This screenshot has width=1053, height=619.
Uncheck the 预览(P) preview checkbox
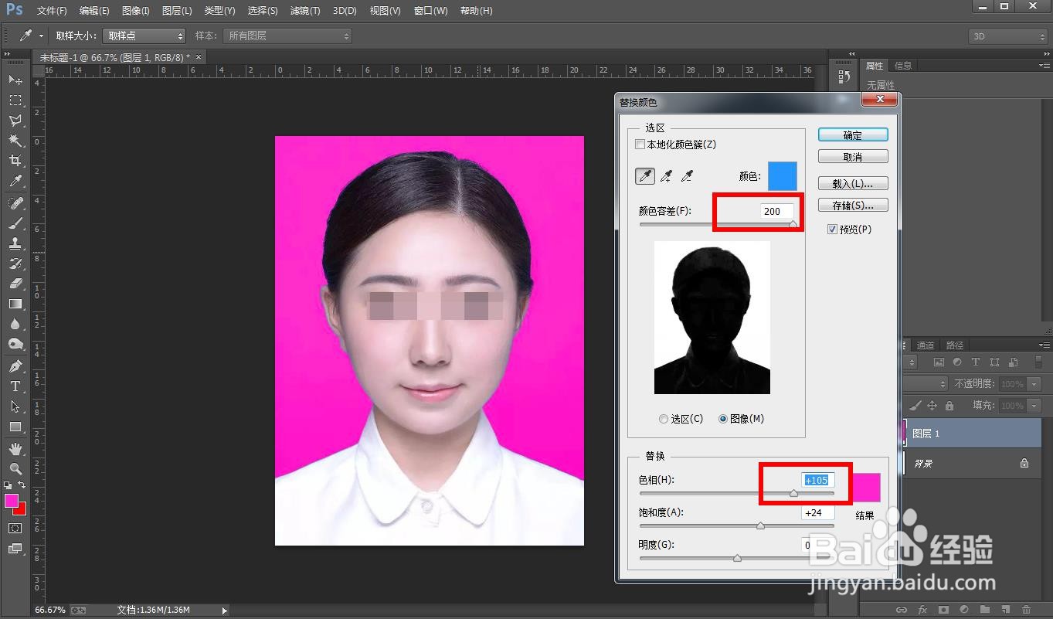coord(832,230)
